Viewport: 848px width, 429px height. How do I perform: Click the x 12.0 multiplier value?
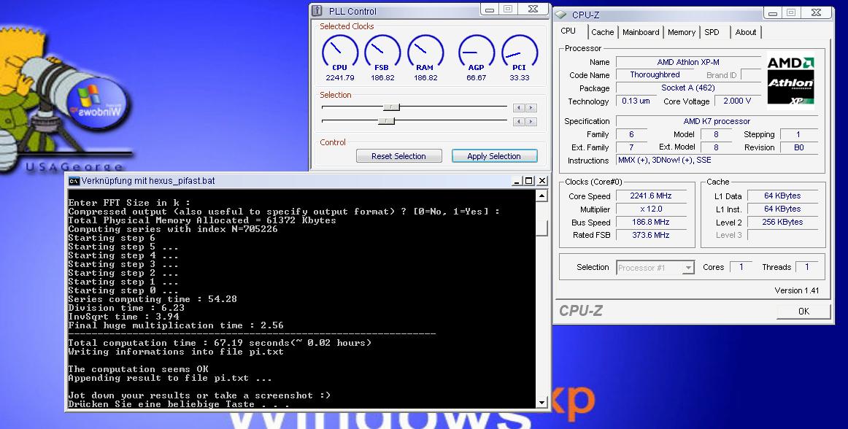click(x=651, y=209)
